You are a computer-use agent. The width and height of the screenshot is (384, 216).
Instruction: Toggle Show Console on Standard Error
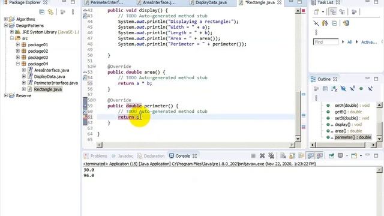319,156
